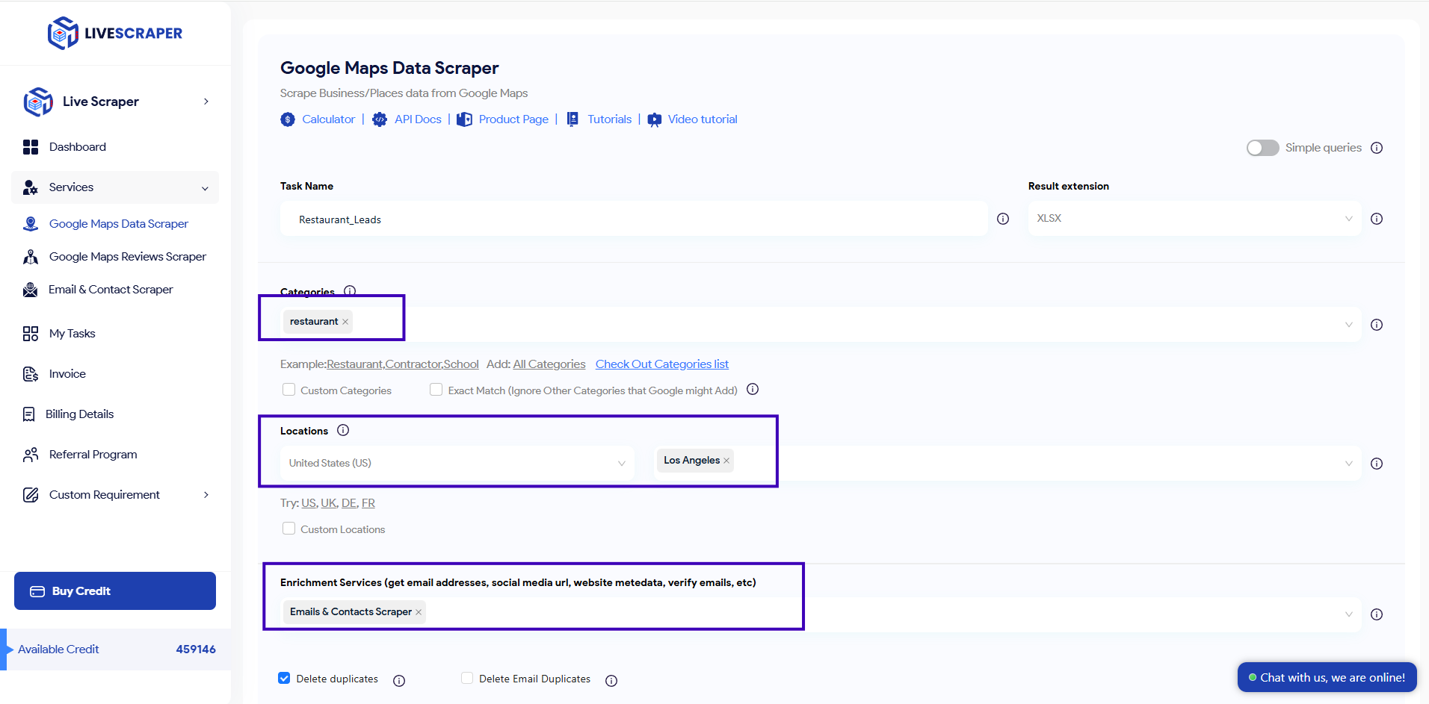The image size is (1429, 704).
Task: Open the United States (US) country dropdown
Action: pos(457,464)
